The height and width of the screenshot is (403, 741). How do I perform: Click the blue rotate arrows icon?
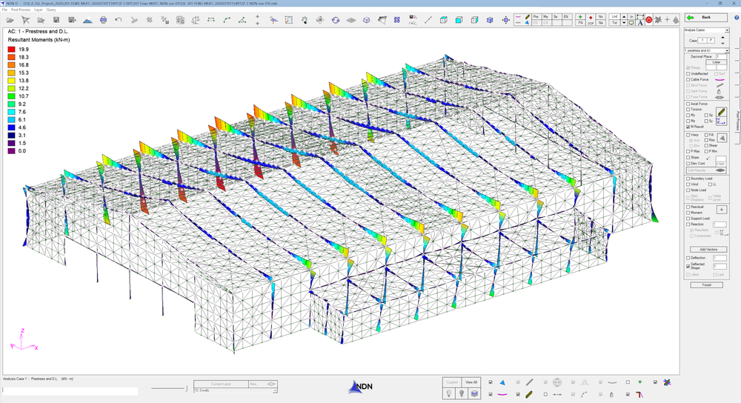point(336,20)
